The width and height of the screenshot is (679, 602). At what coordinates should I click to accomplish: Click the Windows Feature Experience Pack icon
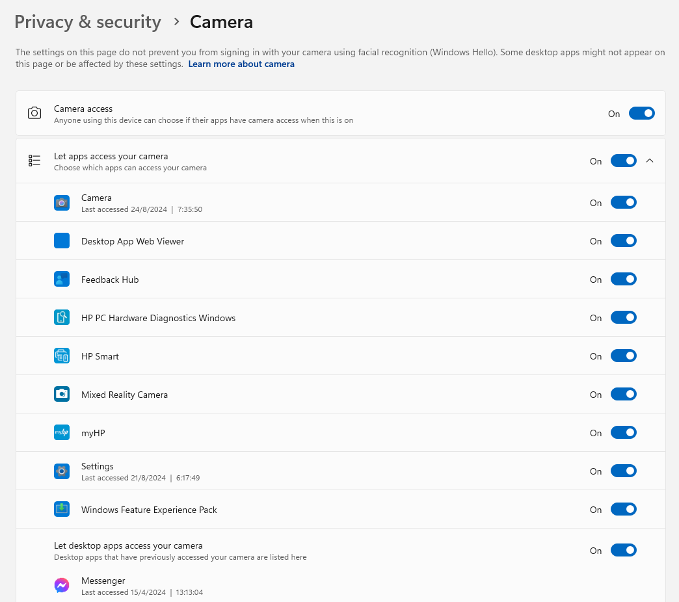tap(62, 510)
